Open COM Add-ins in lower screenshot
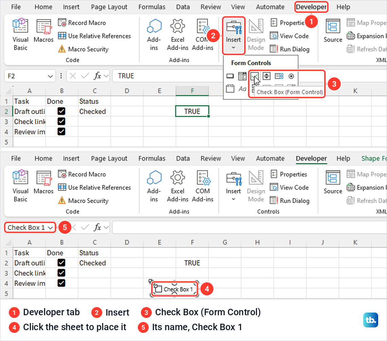This screenshot has height=341, width=387. 203,186
